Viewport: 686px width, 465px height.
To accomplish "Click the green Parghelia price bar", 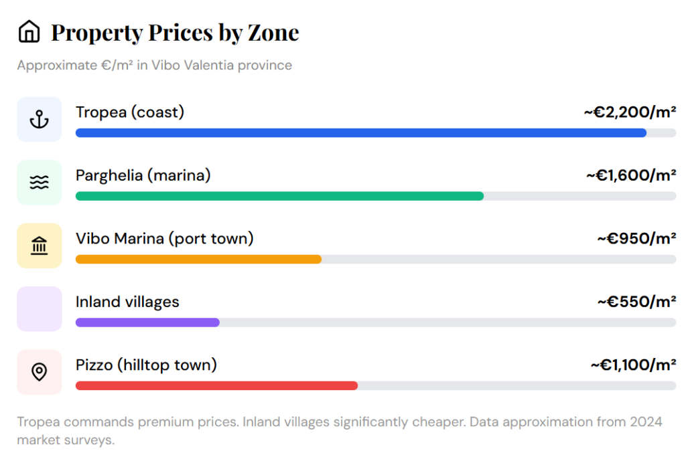I will (x=279, y=196).
